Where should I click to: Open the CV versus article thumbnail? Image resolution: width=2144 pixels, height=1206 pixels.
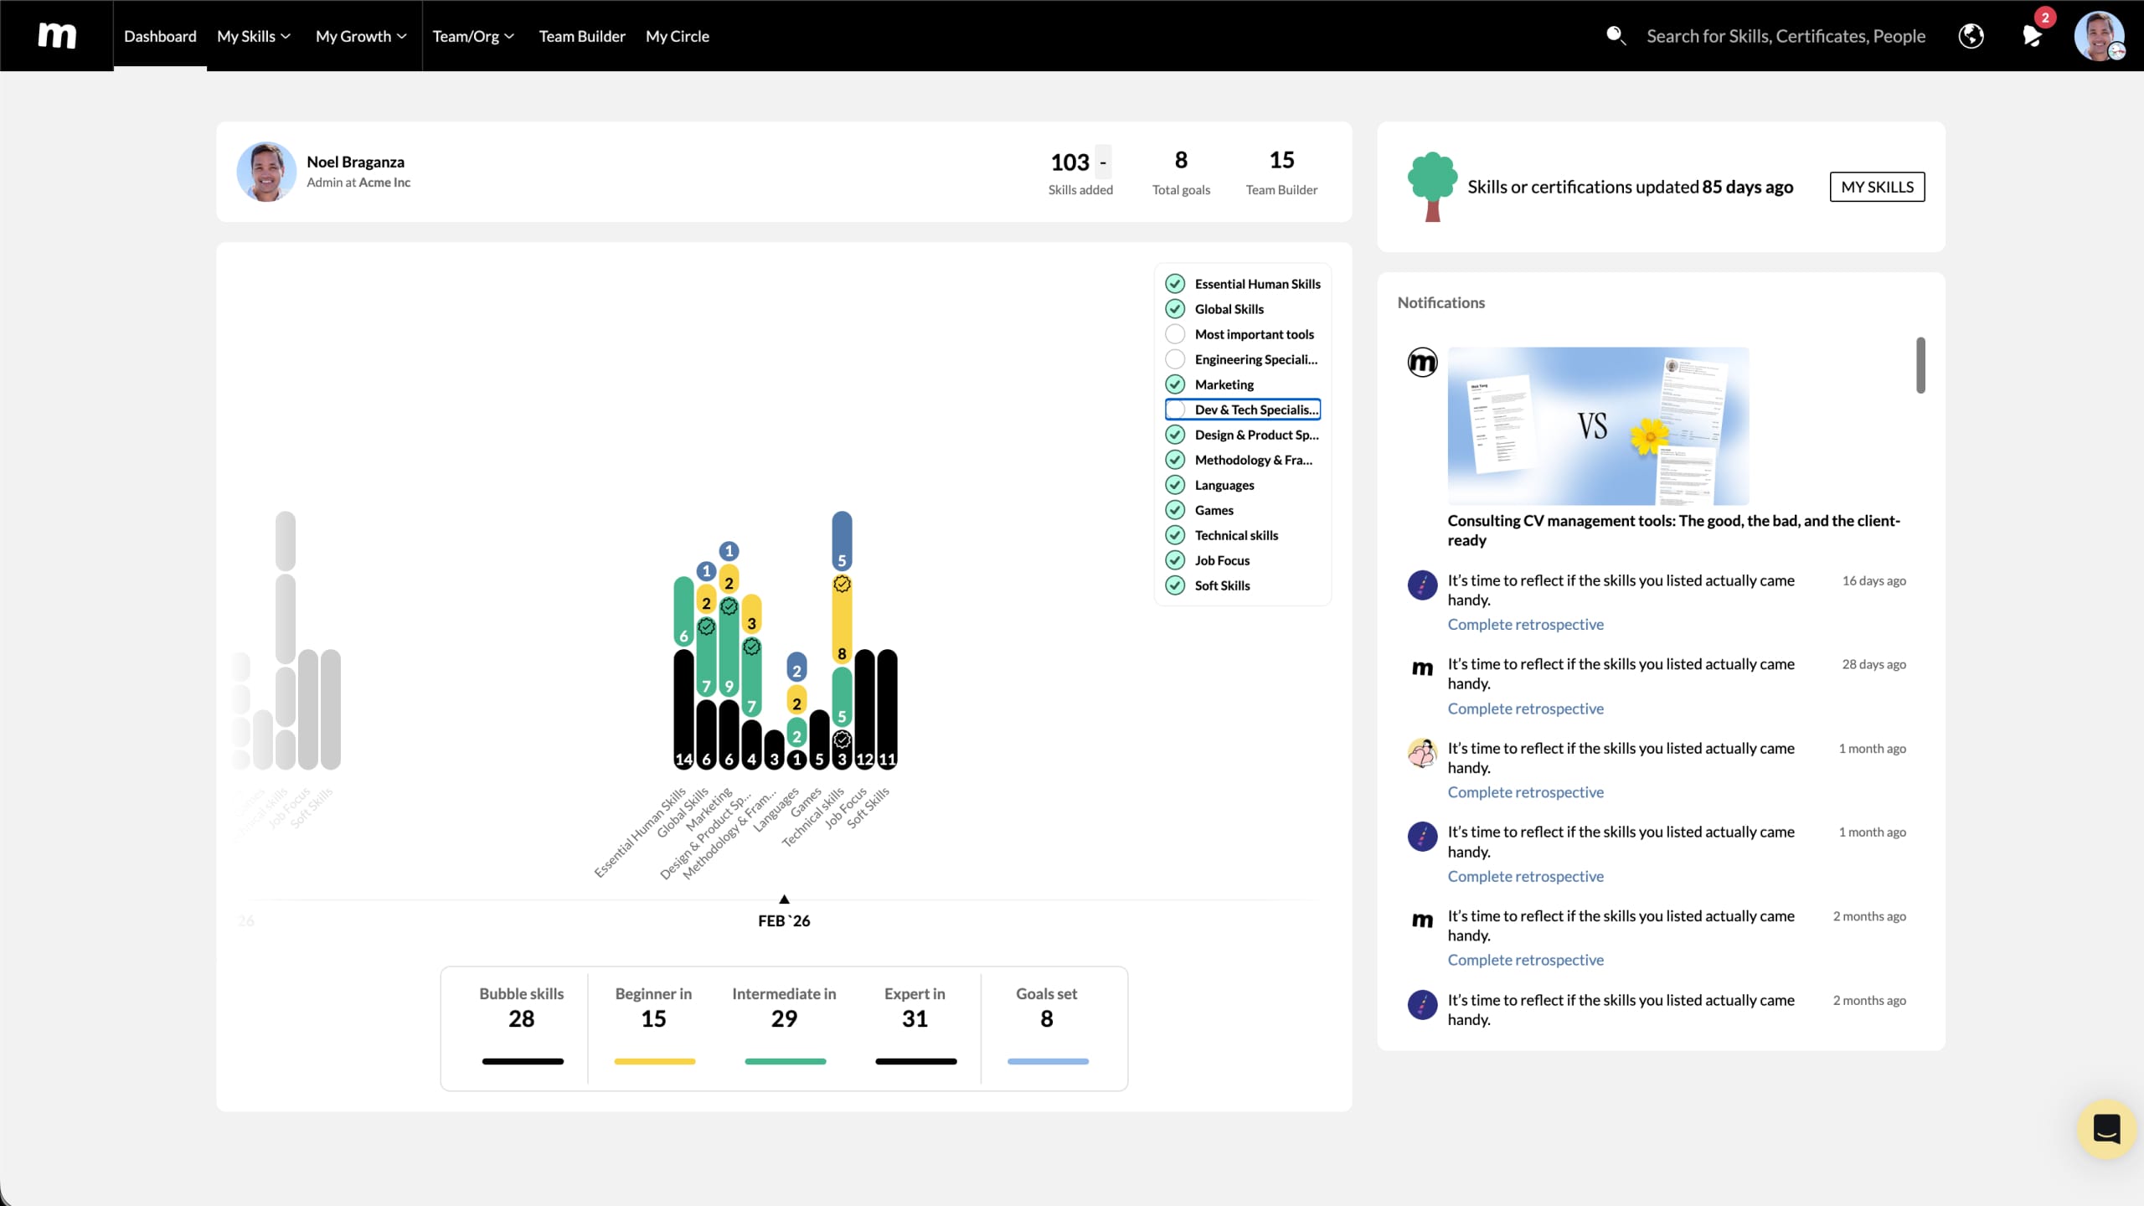(x=1598, y=426)
